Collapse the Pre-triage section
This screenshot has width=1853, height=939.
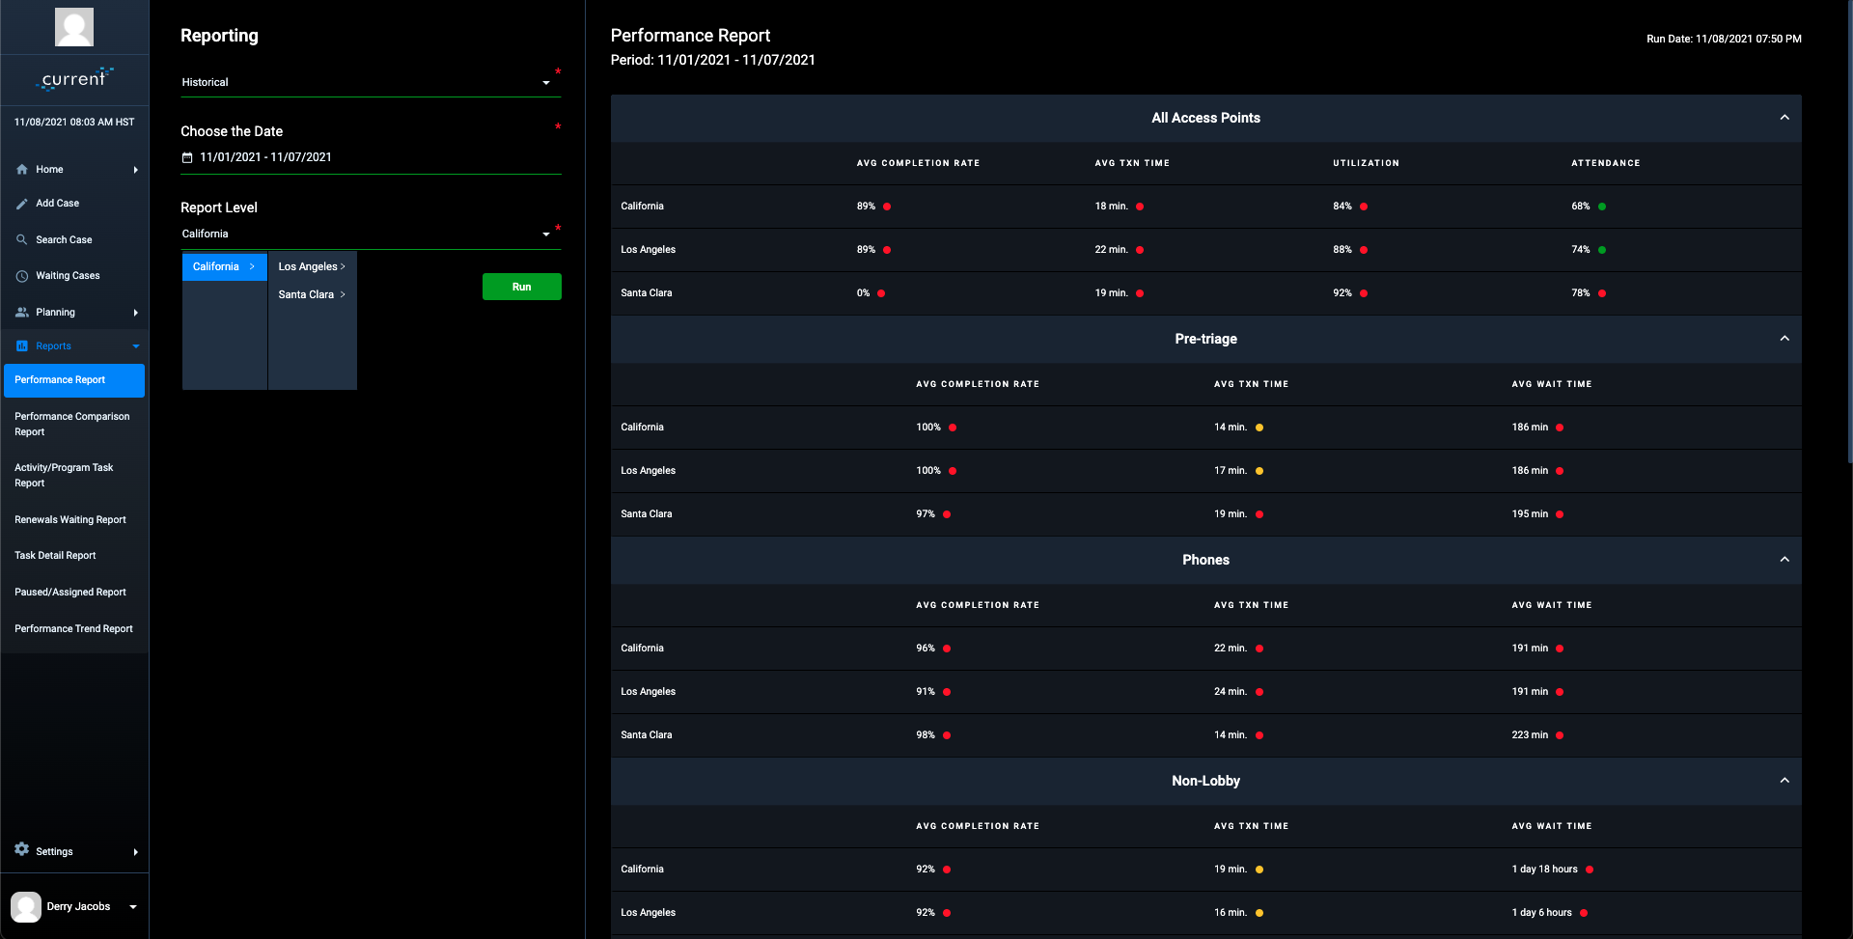(1784, 339)
